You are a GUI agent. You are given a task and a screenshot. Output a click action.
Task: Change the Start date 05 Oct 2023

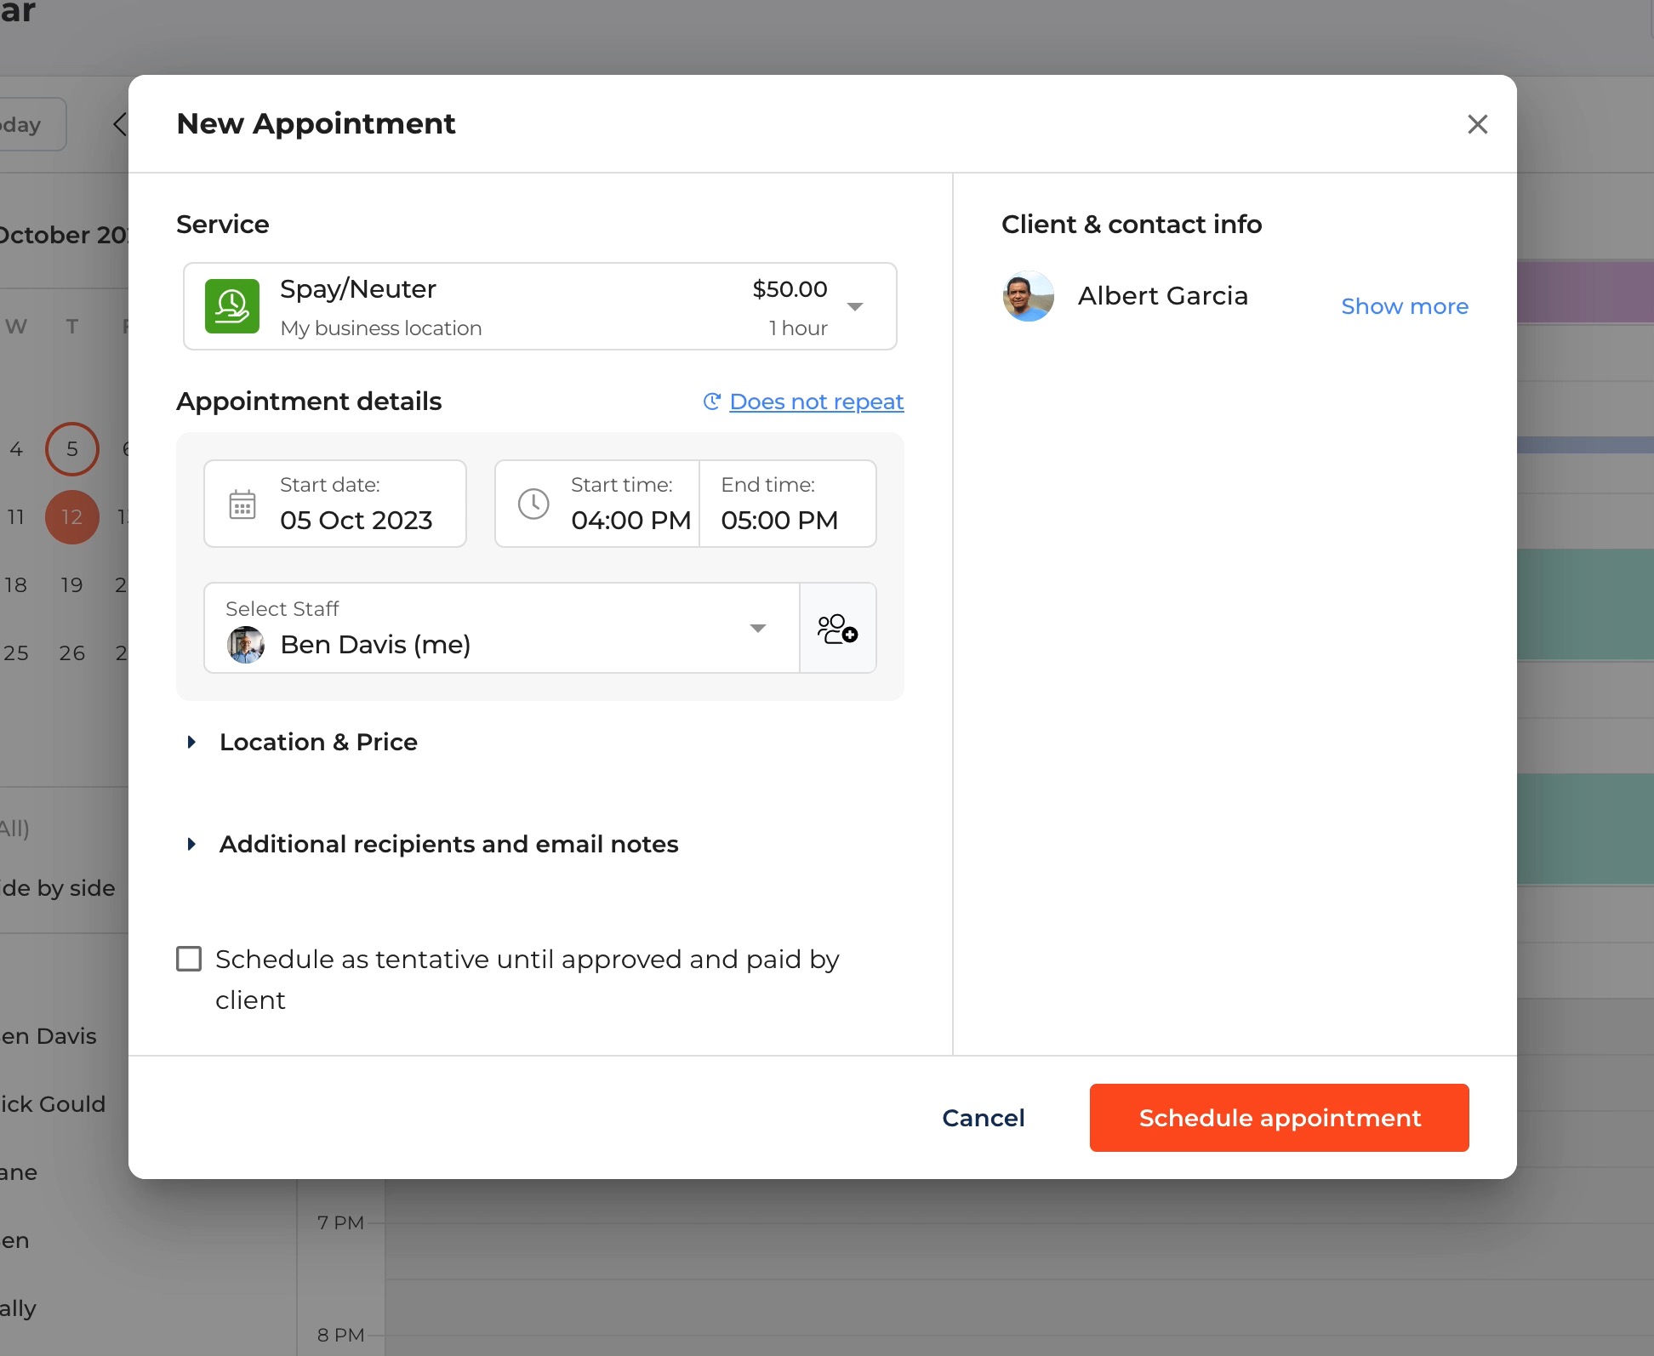point(356,520)
